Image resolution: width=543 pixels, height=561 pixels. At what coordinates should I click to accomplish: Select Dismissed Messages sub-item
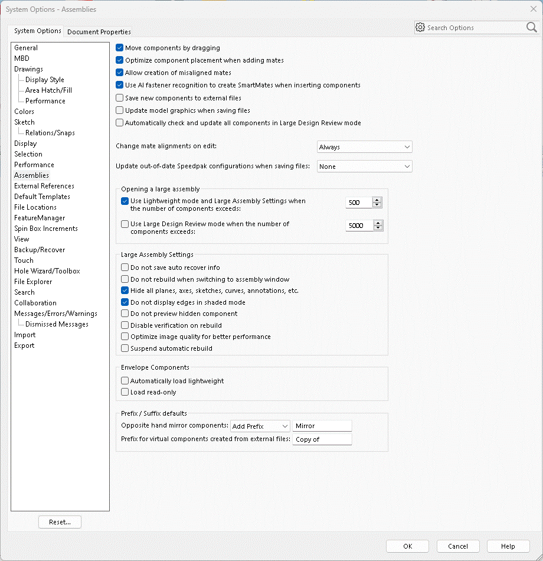(57, 324)
